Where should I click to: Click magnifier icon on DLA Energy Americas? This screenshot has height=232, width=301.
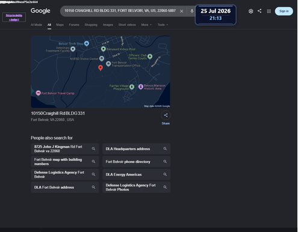coord(165,174)
